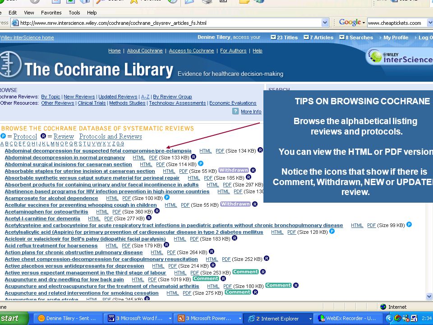Click the page scrollbar down arrow
The width and height of the screenshot is (433, 325).
pyautogui.click(x=429, y=297)
